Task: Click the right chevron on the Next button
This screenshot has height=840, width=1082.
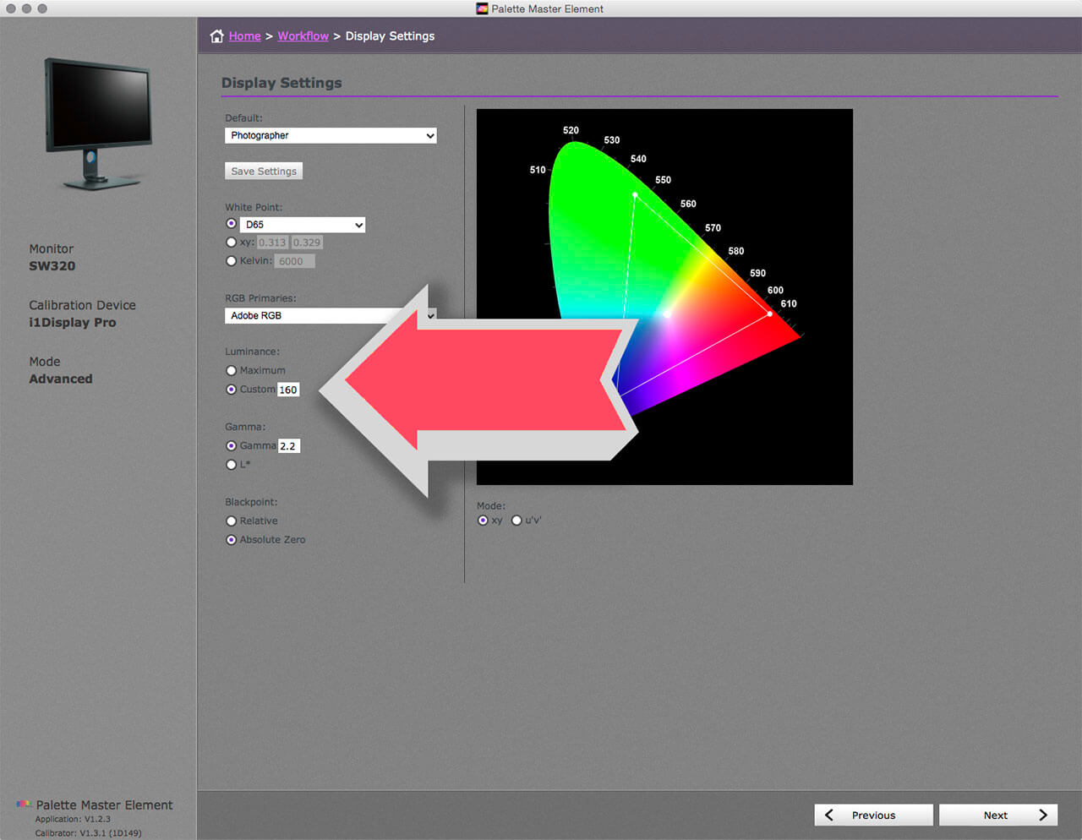Action: pos(1044,815)
